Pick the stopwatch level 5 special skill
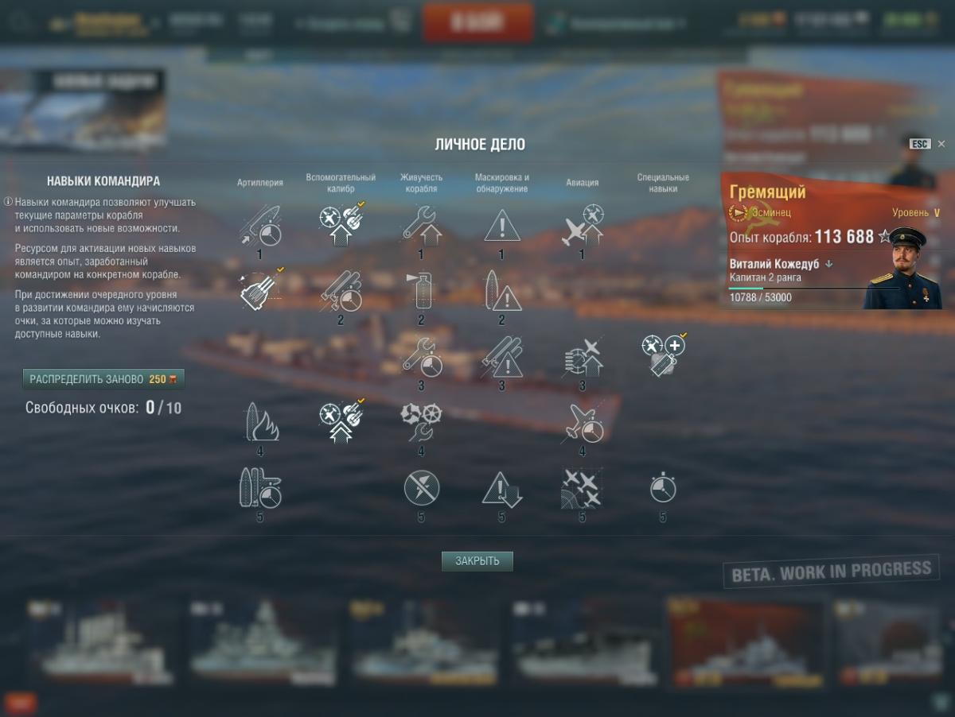 (x=662, y=488)
